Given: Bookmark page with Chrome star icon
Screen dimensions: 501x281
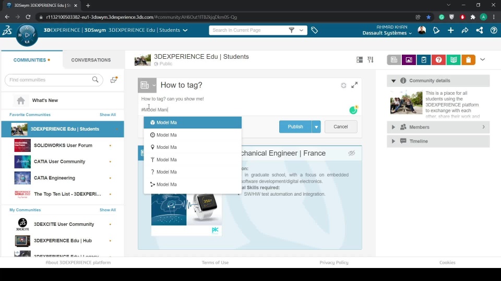Looking at the screenshot, I should click(428, 17).
